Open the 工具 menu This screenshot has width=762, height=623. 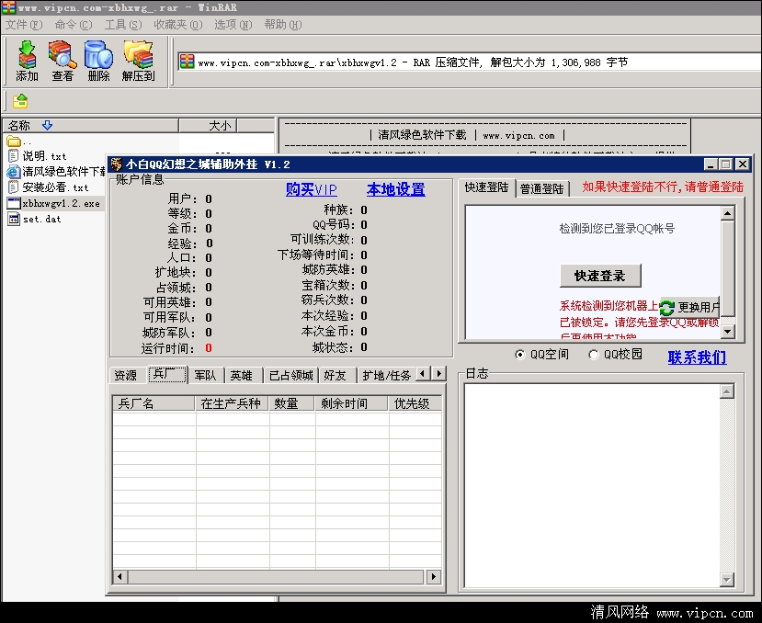(121, 25)
